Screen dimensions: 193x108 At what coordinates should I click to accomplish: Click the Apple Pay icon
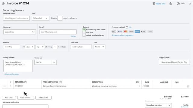143,31
